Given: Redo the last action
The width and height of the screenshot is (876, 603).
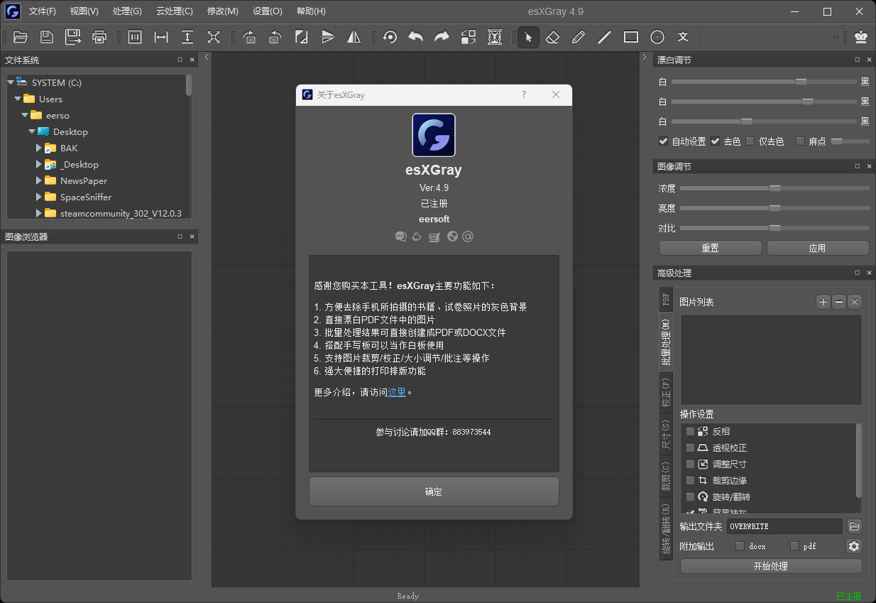Looking at the screenshot, I should tap(442, 37).
